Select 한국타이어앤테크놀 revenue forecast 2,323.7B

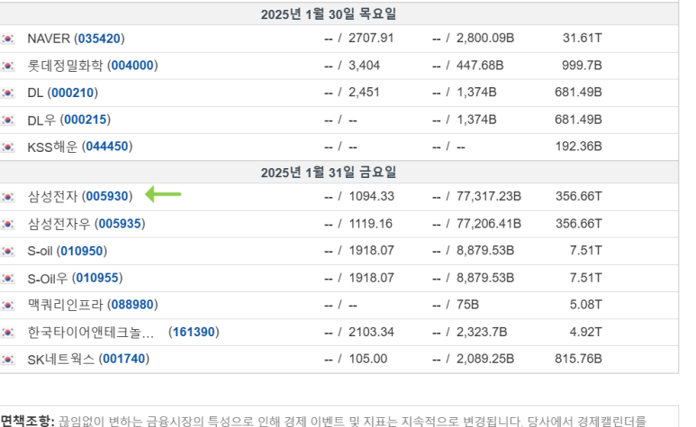click(482, 332)
